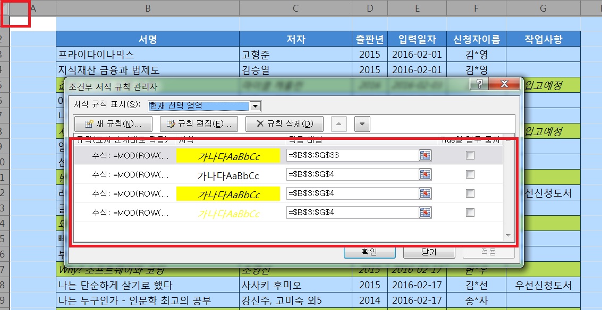Select the first rule's yellow format preview

point(228,155)
